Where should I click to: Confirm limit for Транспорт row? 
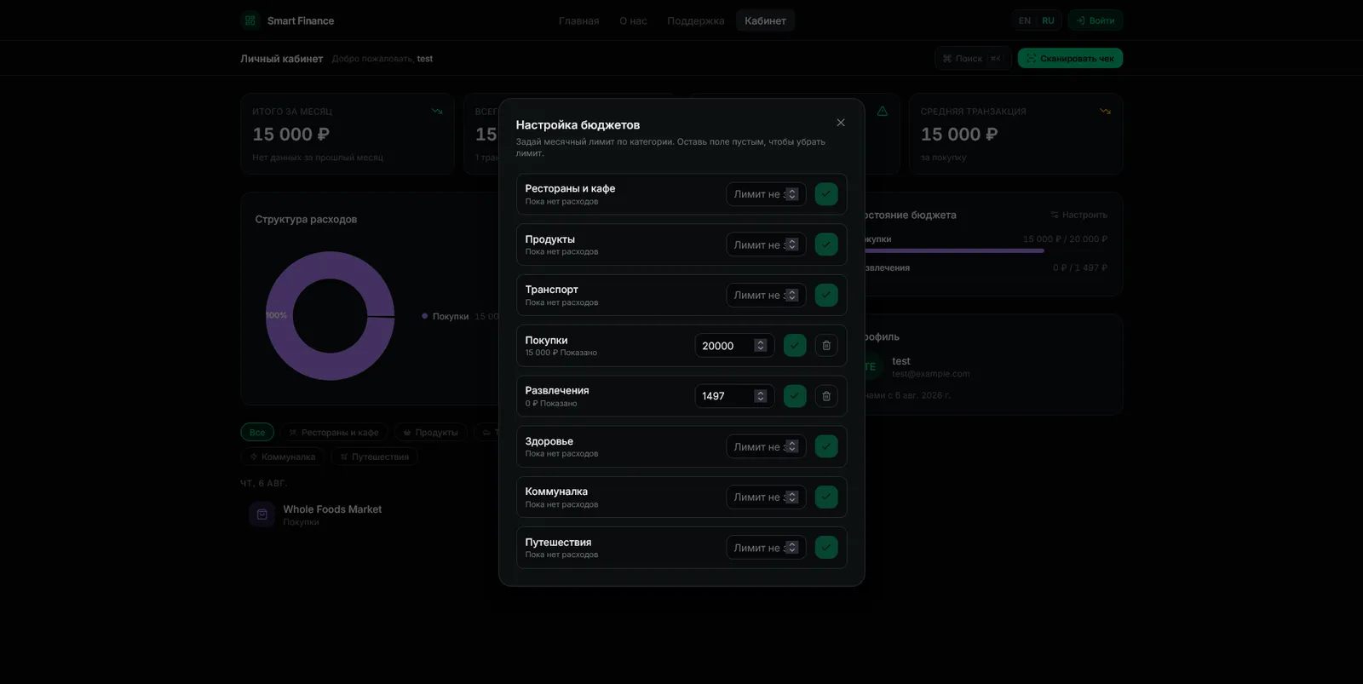tap(825, 295)
